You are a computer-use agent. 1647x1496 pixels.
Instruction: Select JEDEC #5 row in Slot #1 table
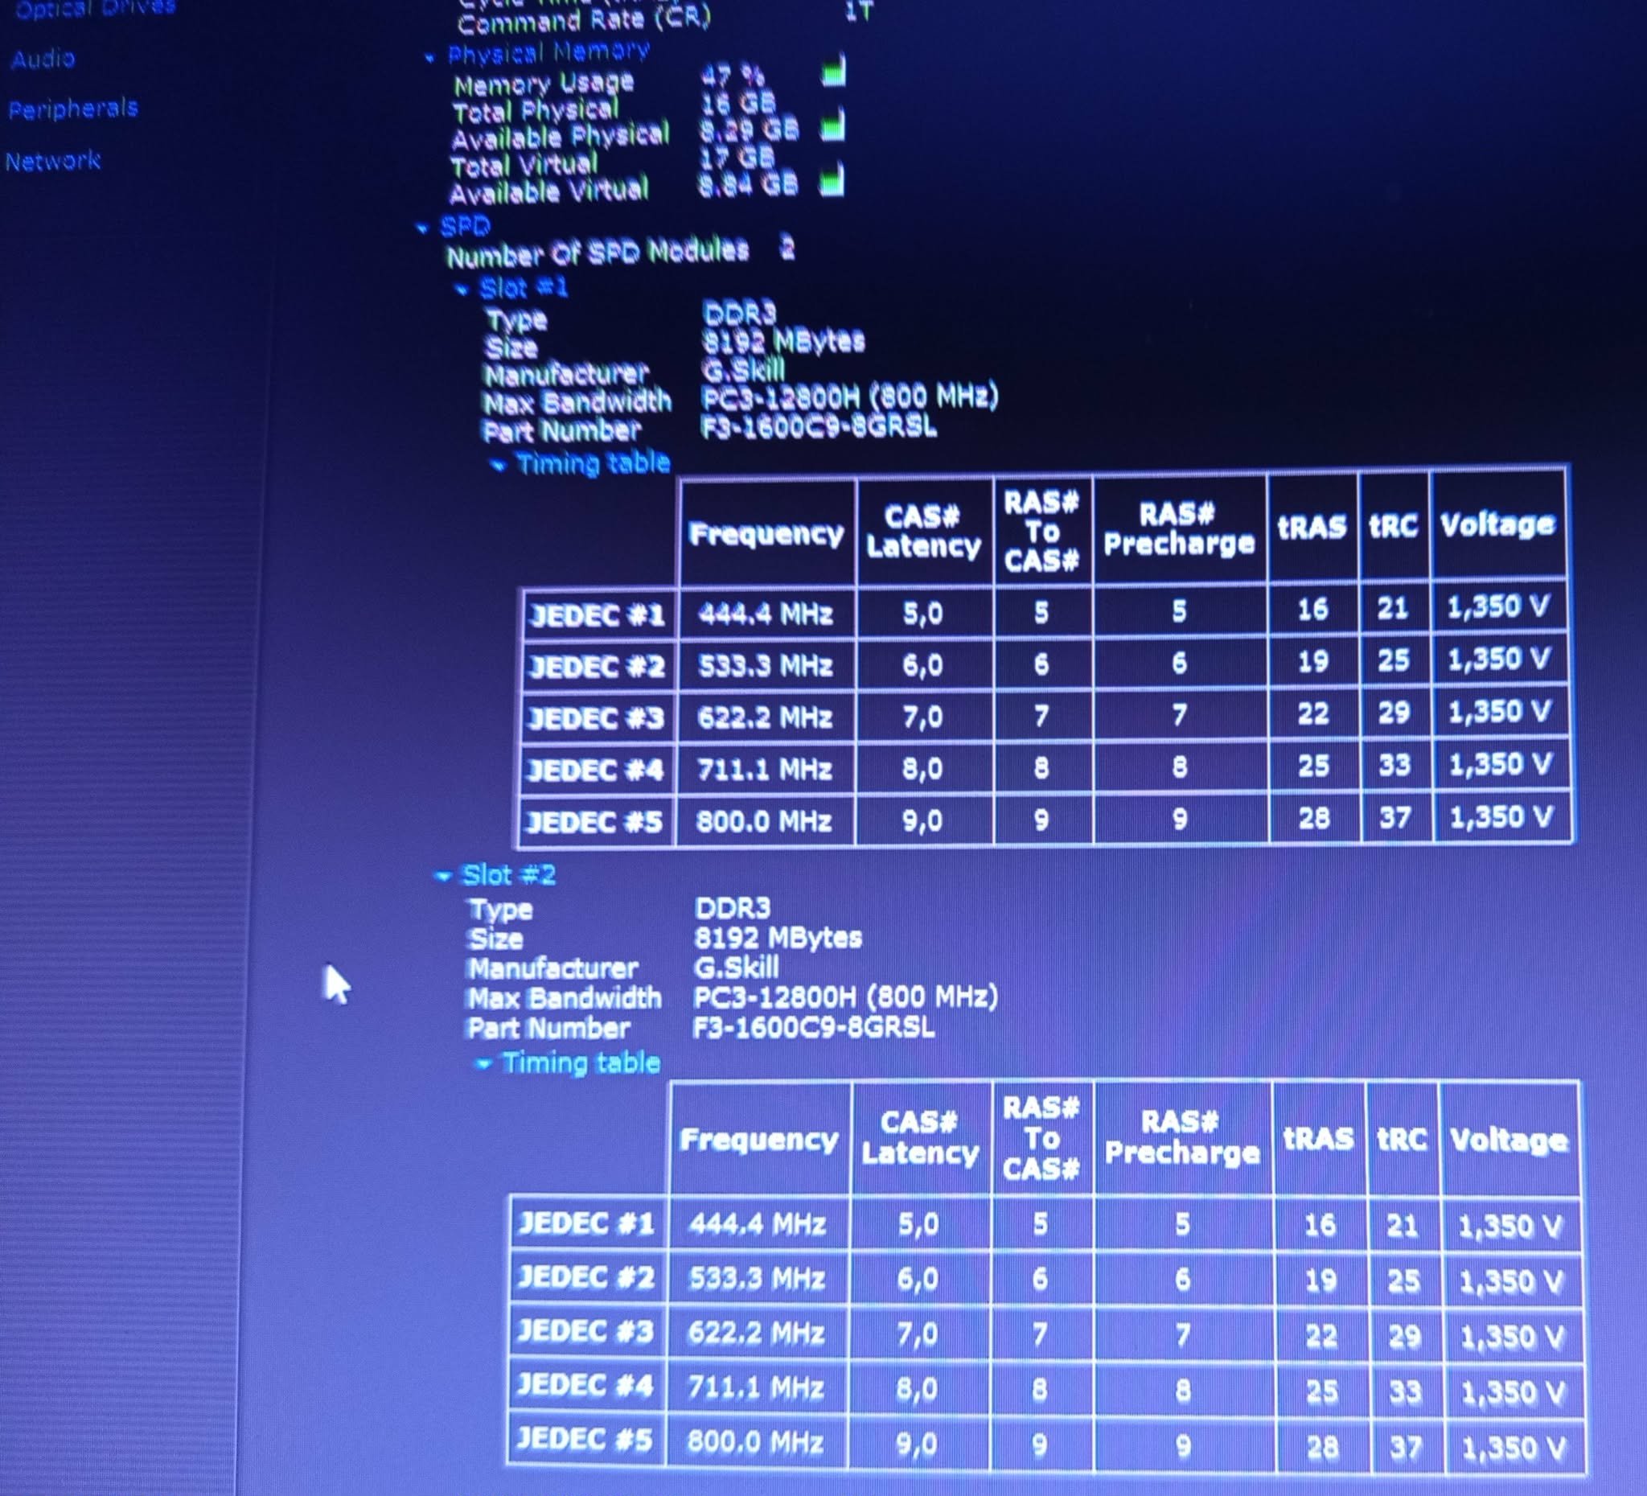point(1045,820)
